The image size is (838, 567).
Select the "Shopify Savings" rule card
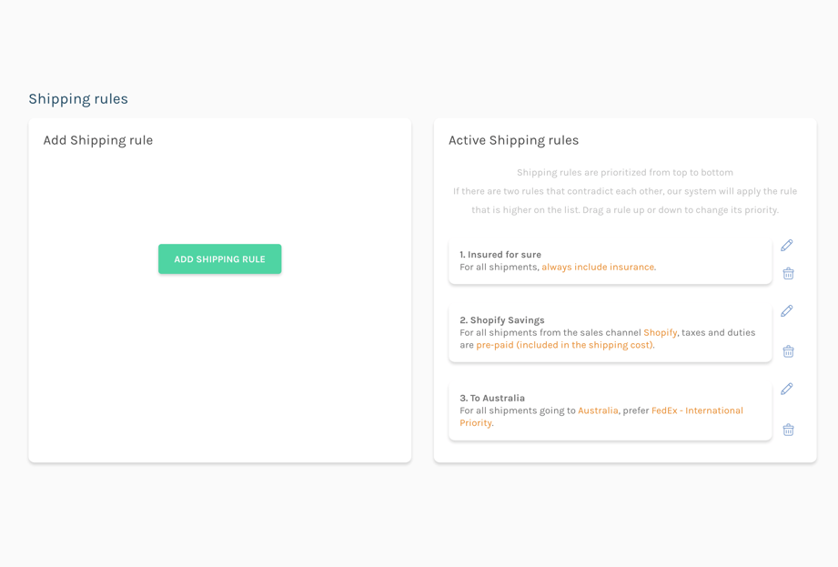[610, 332]
